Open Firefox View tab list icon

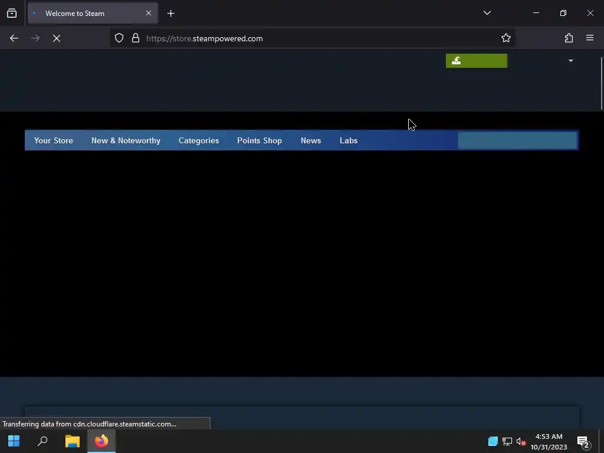click(x=12, y=13)
